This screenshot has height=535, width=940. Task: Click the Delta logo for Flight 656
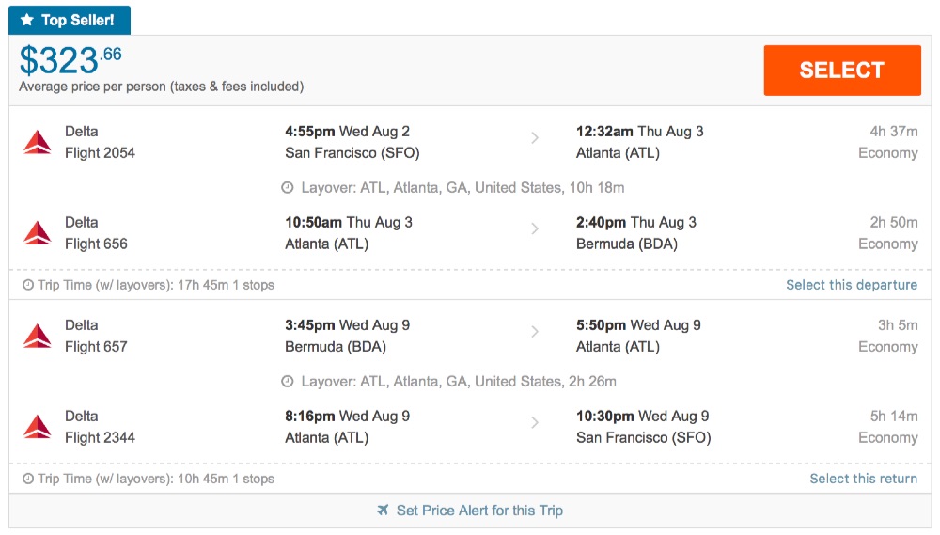38,233
